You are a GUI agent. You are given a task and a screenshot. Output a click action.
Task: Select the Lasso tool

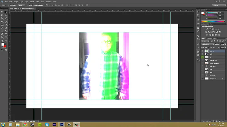click(x=2, y=15)
